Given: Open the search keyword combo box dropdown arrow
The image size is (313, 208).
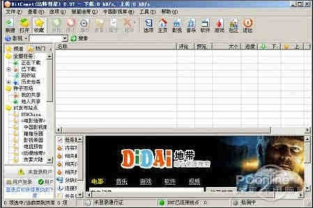Looking at the screenshot, I should click(65, 38).
